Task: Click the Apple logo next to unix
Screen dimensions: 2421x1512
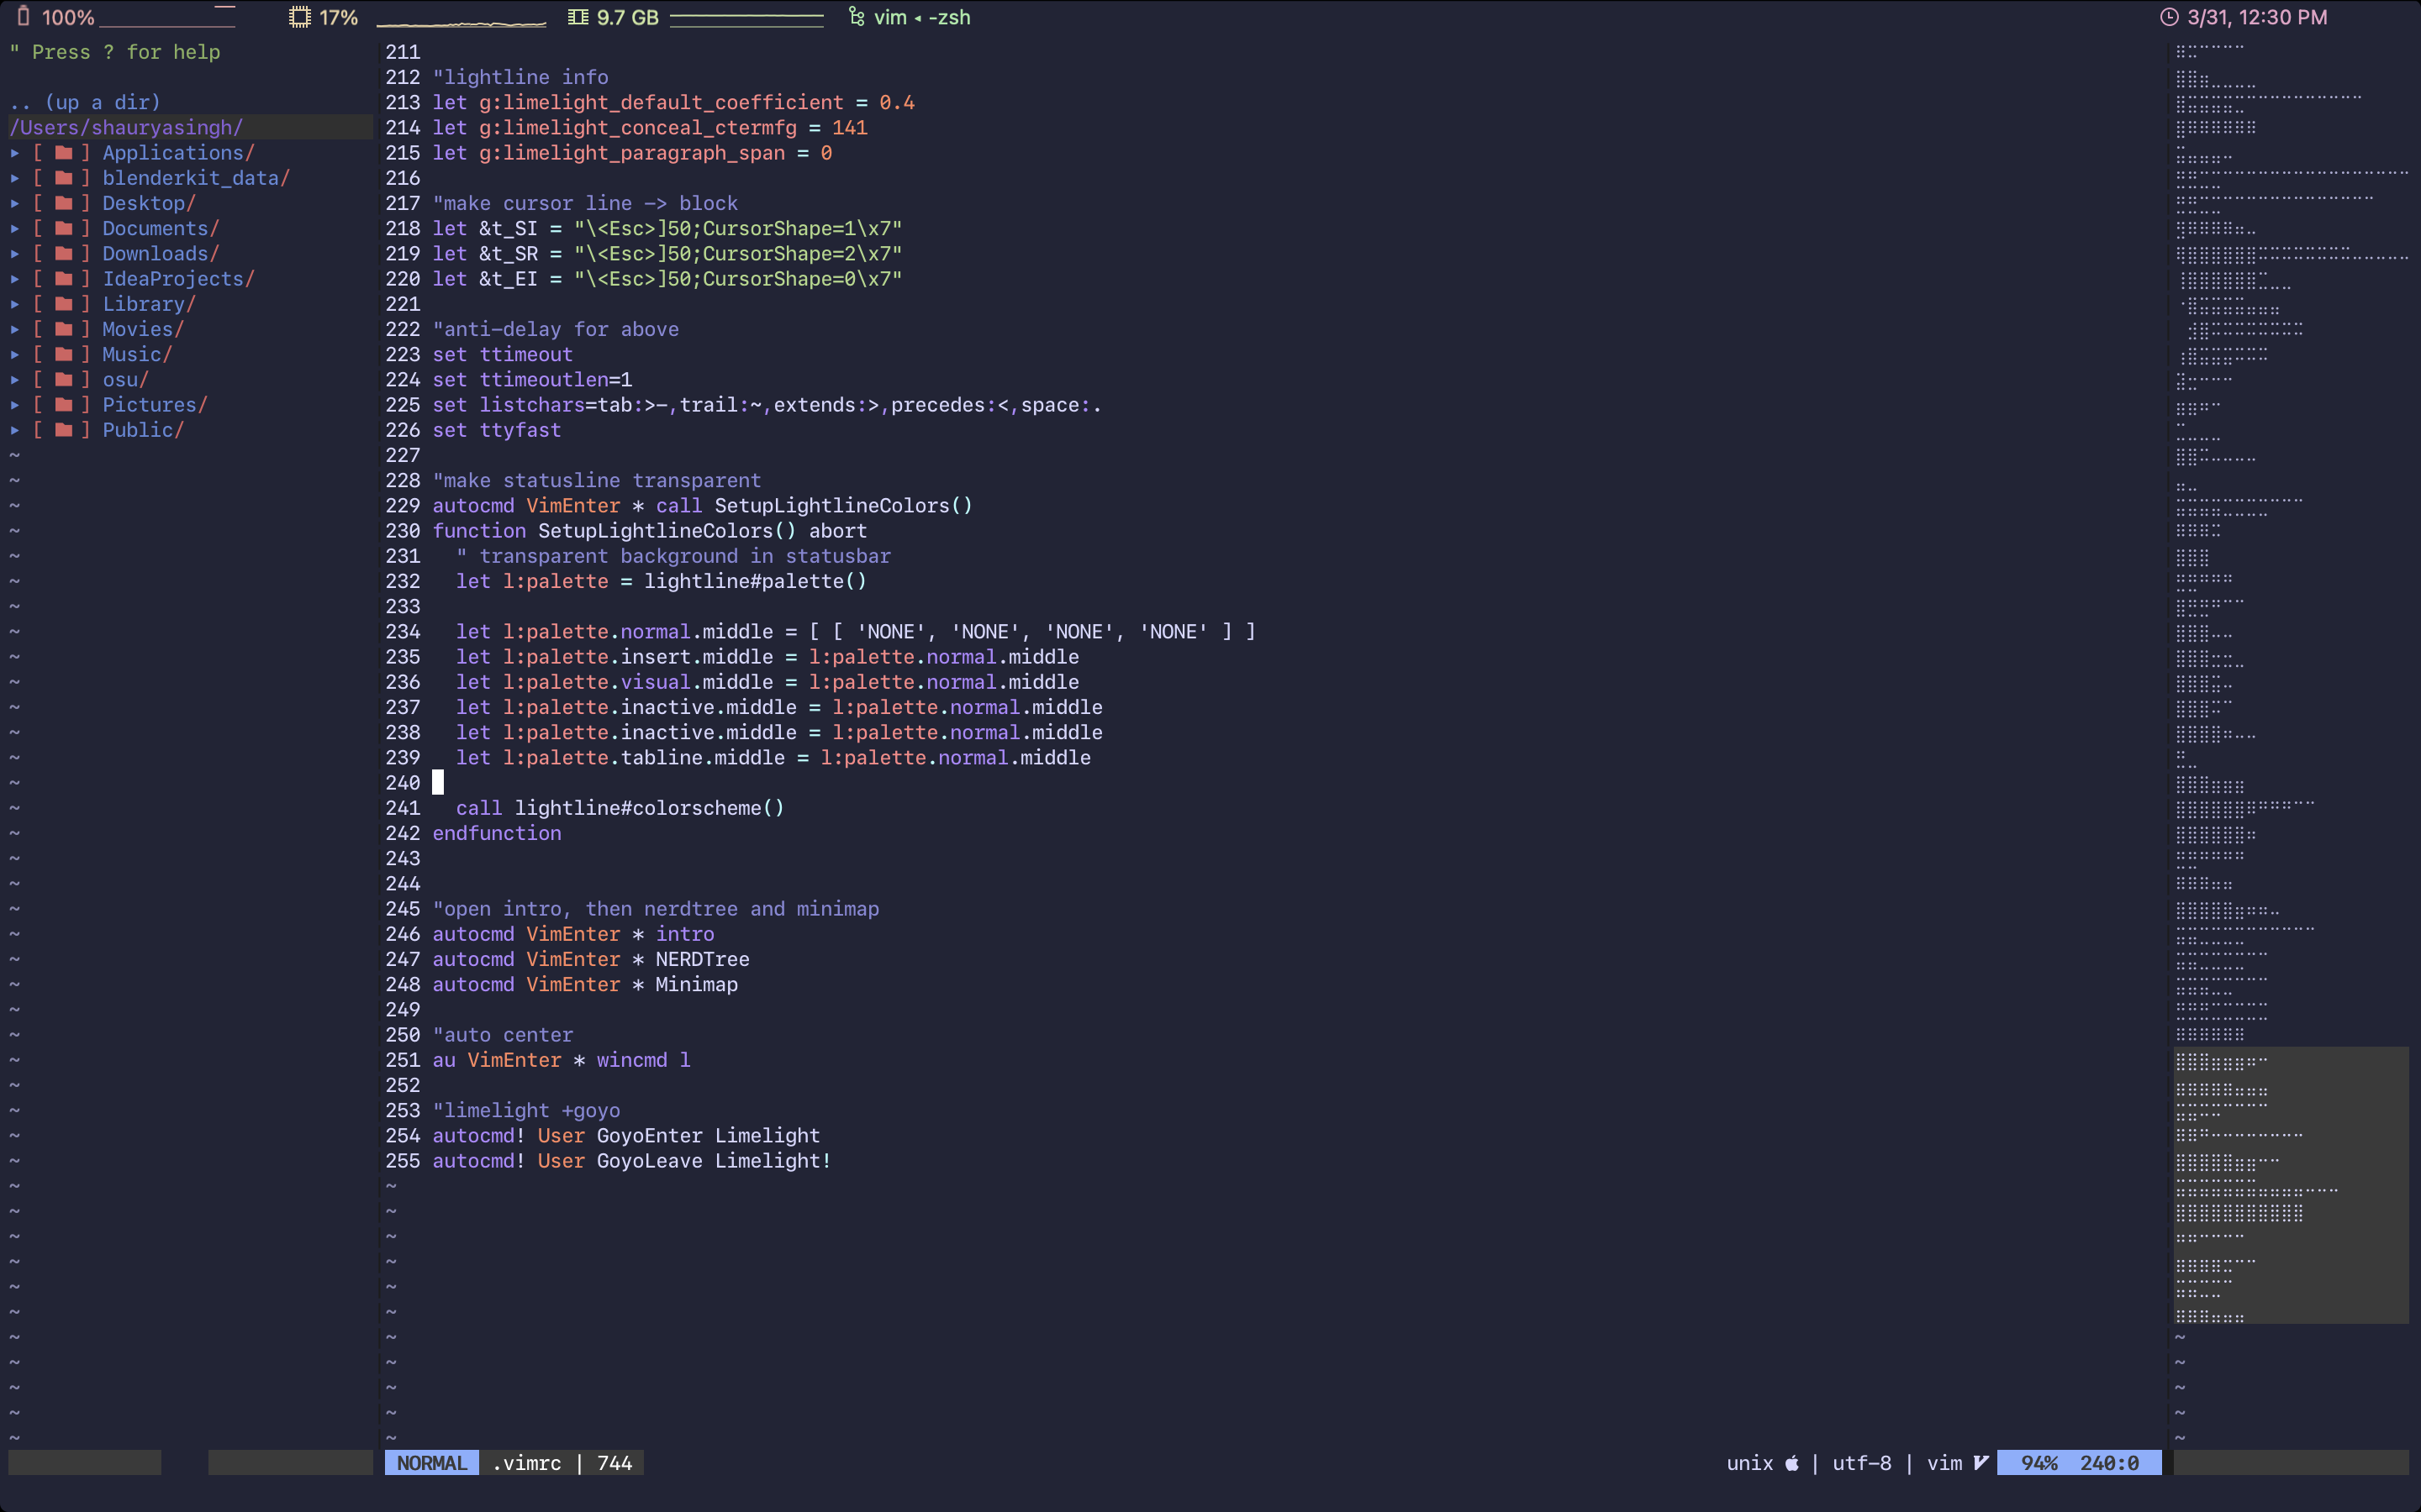Action: click(1791, 1462)
